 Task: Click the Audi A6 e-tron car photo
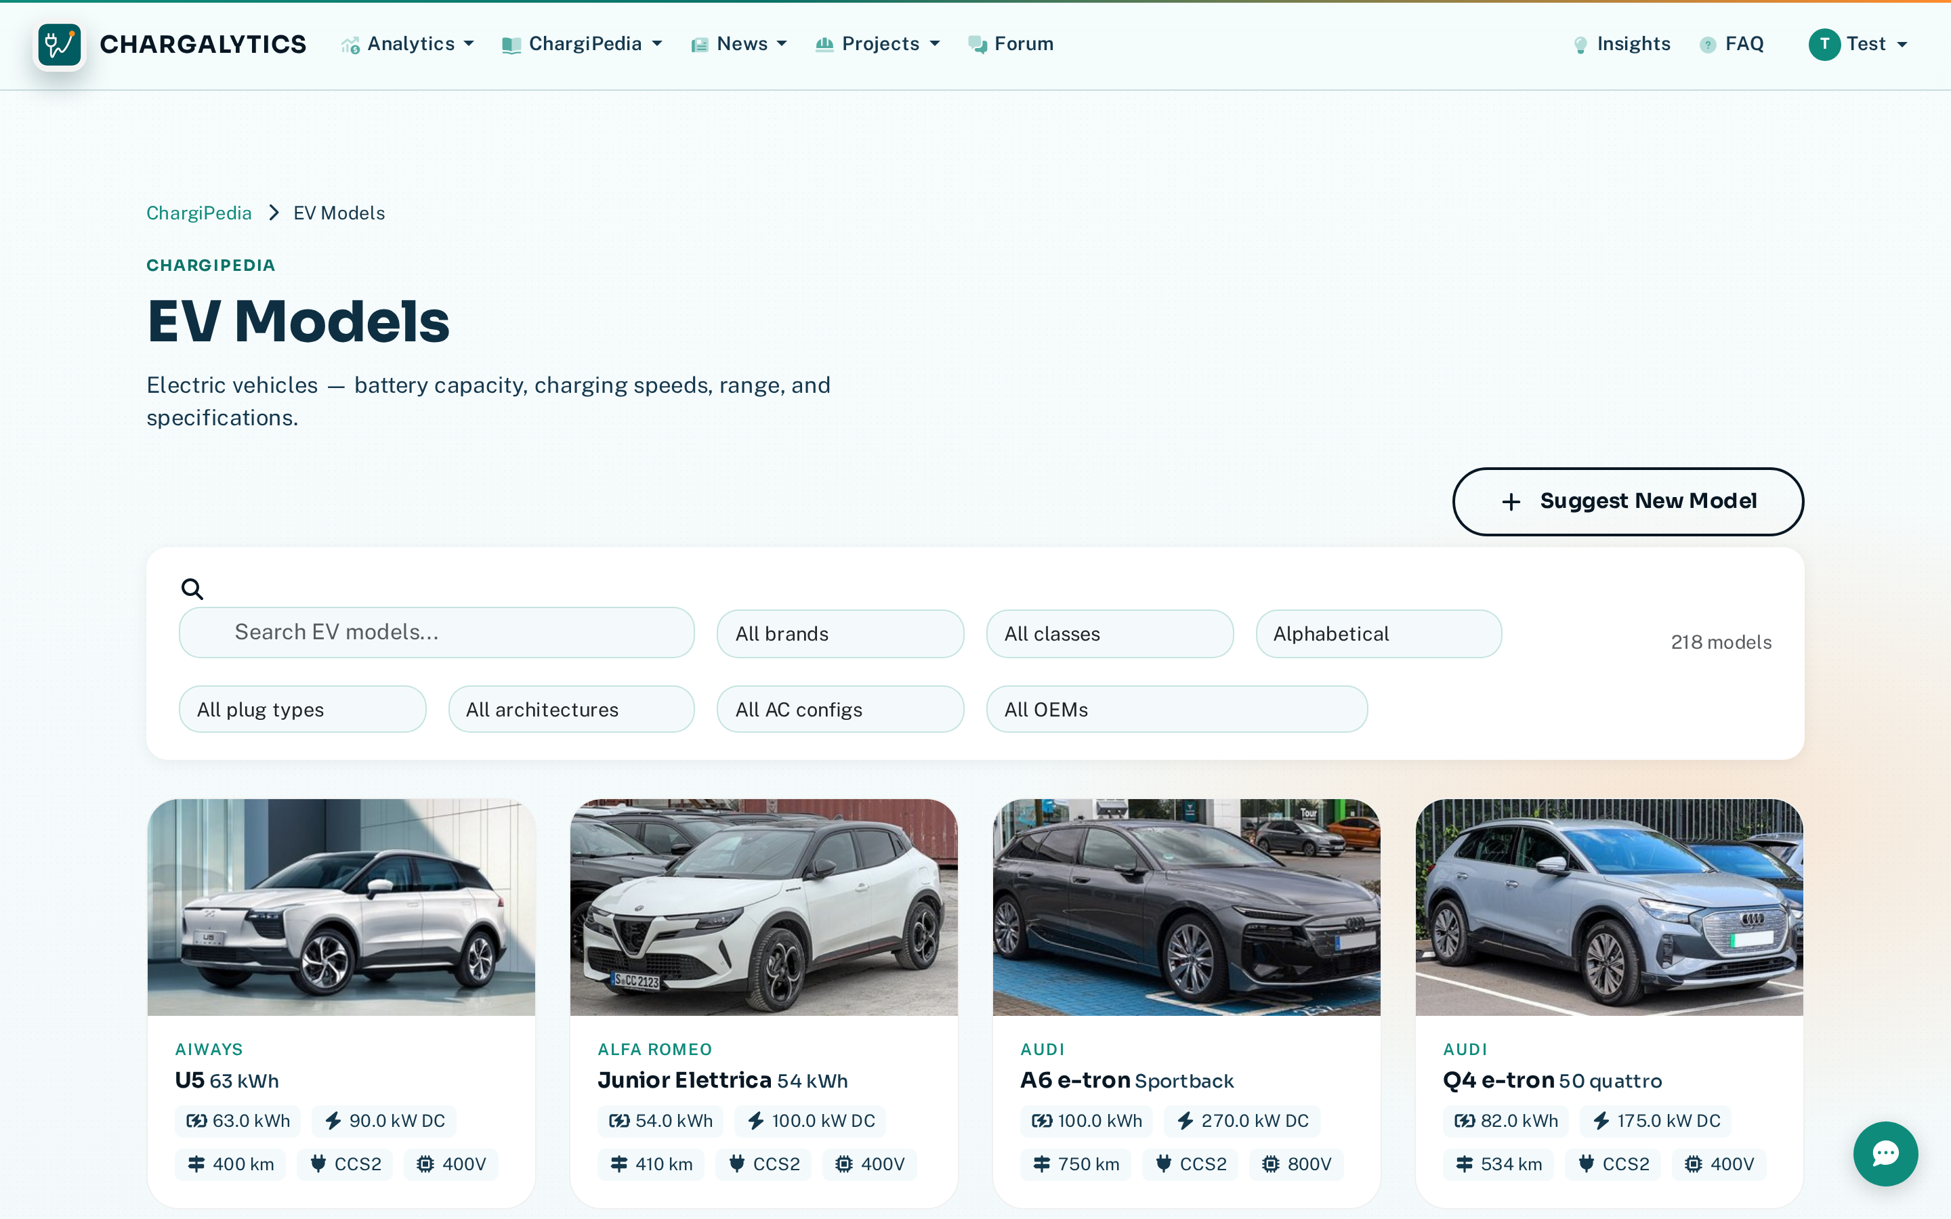click(x=1186, y=907)
